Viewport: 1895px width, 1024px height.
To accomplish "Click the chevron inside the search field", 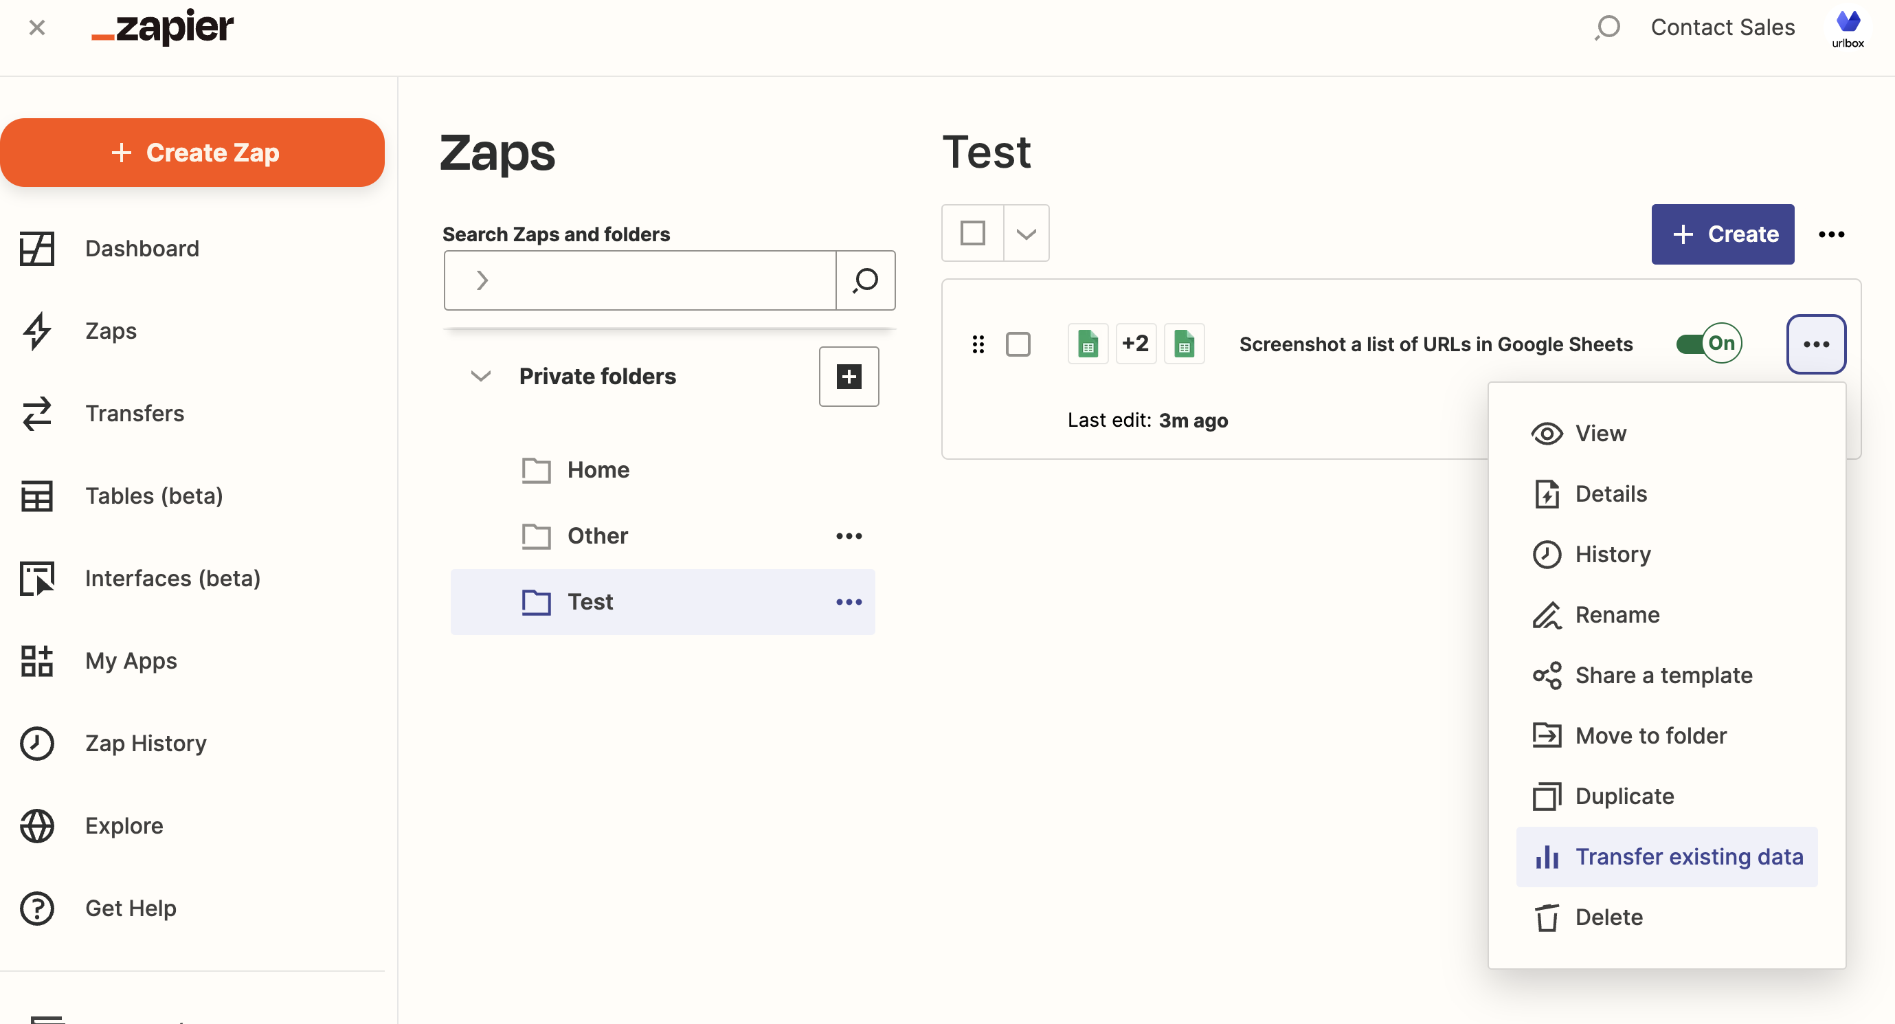I will 482,280.
